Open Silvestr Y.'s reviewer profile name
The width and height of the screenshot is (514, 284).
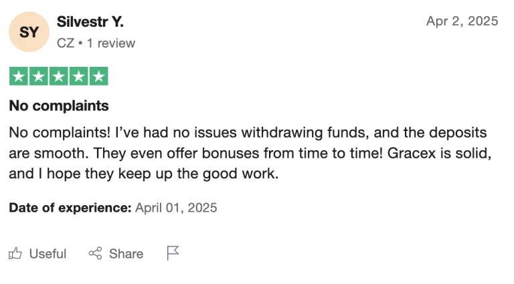(x=90, y=22)
